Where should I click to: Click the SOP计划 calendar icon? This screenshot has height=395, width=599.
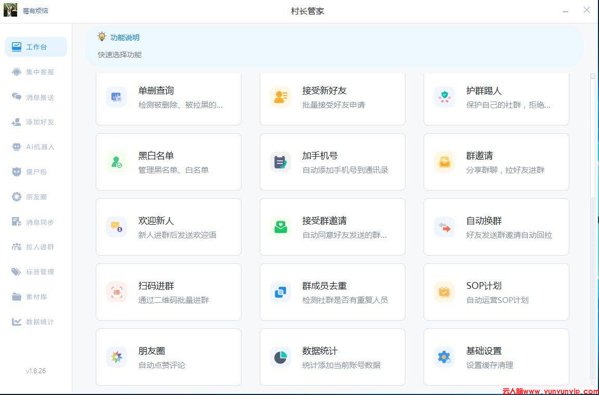tap(444, 292)
